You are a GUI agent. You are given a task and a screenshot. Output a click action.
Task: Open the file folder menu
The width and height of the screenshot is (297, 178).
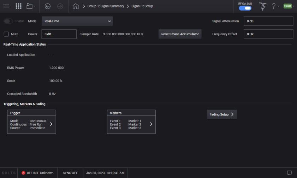tap(31, 6)
